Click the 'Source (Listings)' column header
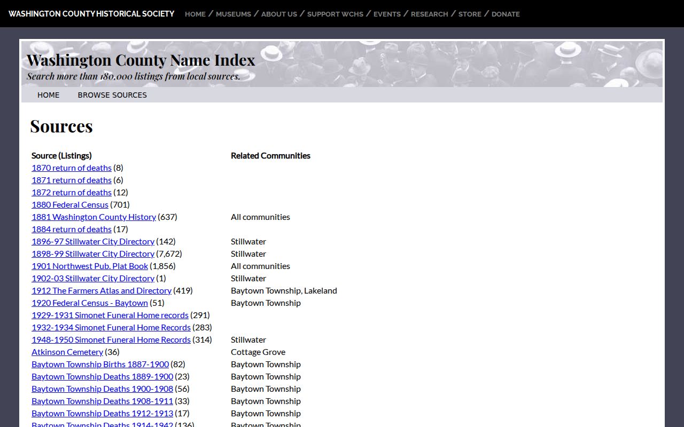Viewport: 684px width, 427px height. coord(61,155)
